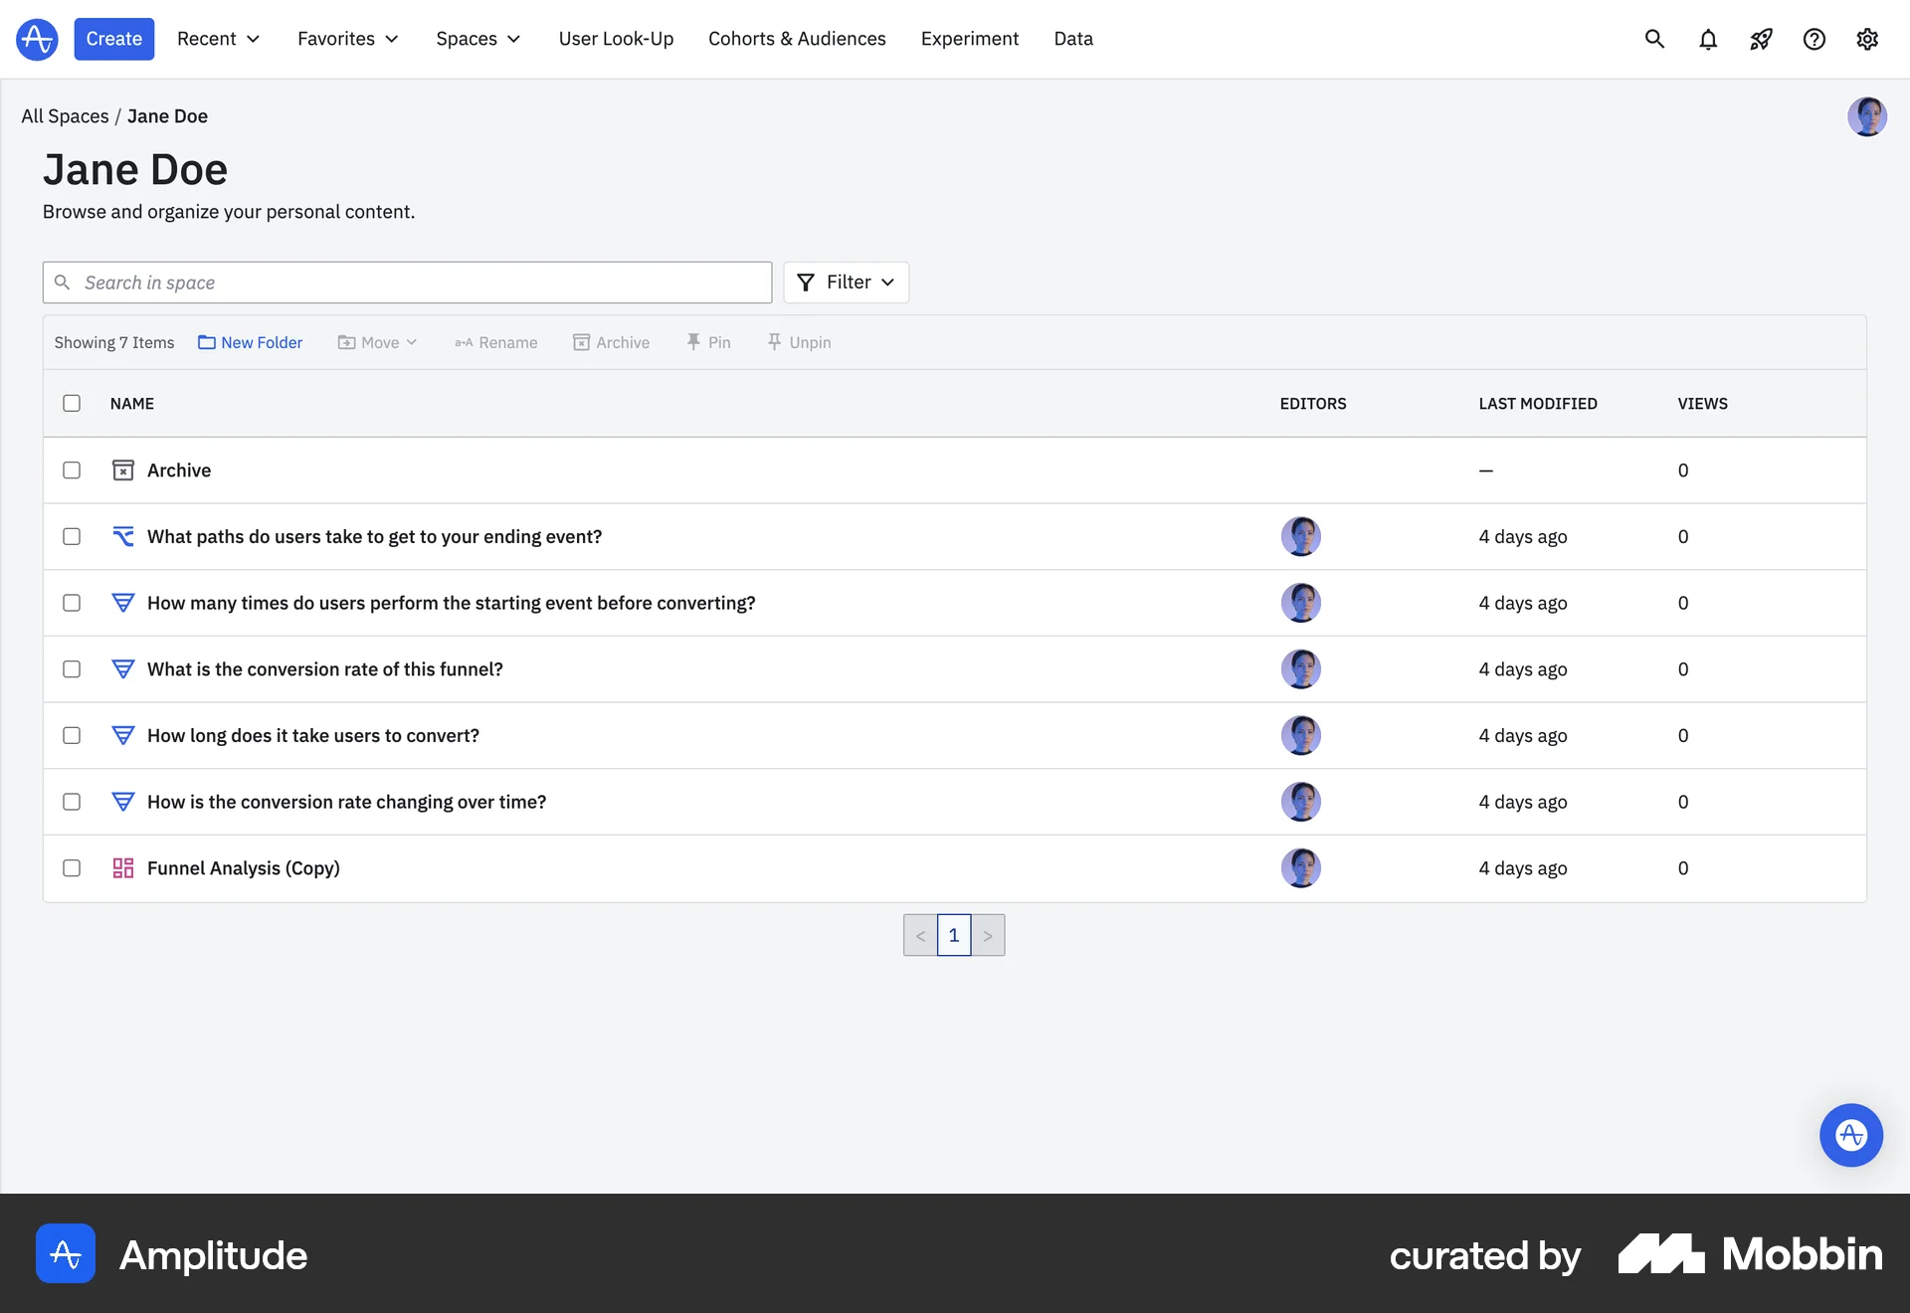Expand the Recent menu
1910x1313 pixels.
tap(218, 39)
